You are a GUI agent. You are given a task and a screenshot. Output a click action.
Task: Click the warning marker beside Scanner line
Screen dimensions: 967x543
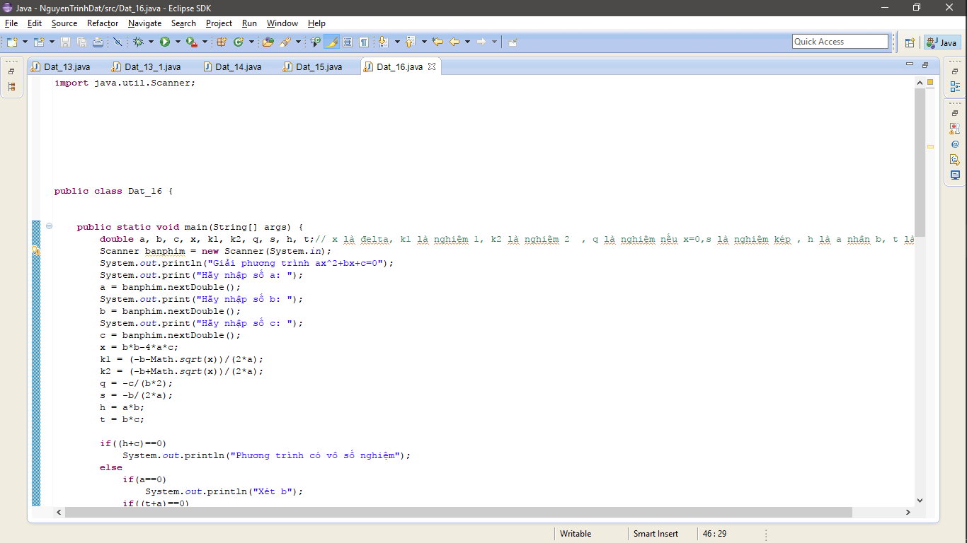point(36,251)
